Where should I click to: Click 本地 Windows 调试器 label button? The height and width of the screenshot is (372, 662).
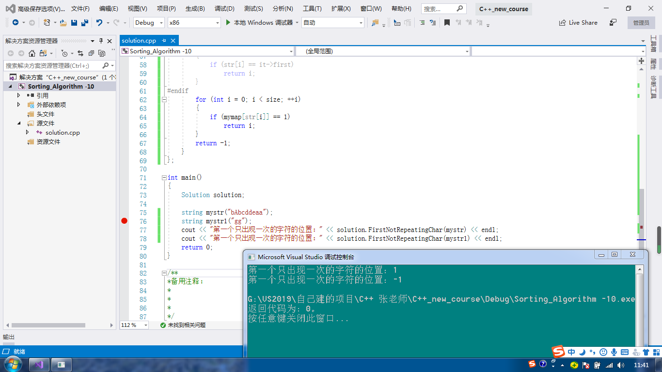click(263, 23)
